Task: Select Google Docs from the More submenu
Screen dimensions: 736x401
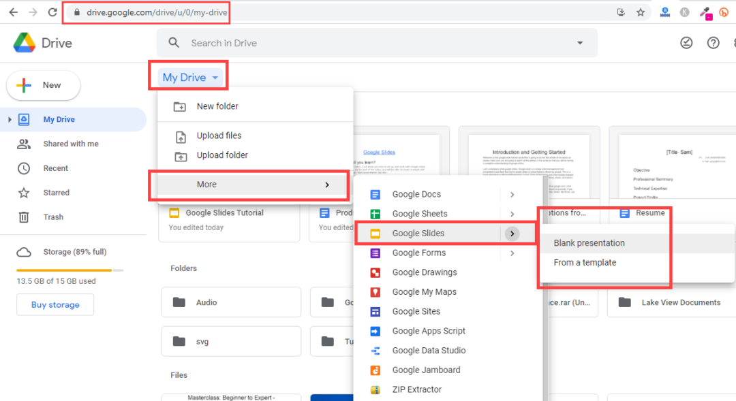Action: [416, 194]
